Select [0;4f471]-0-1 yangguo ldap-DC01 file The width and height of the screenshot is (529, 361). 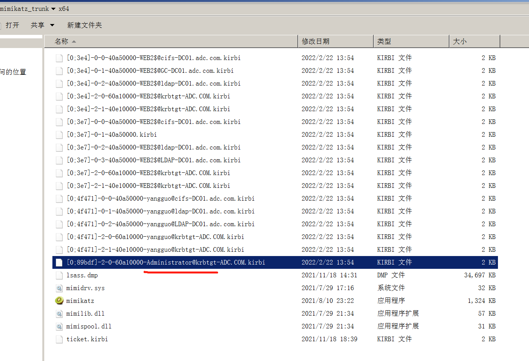[x=160, y=211]
